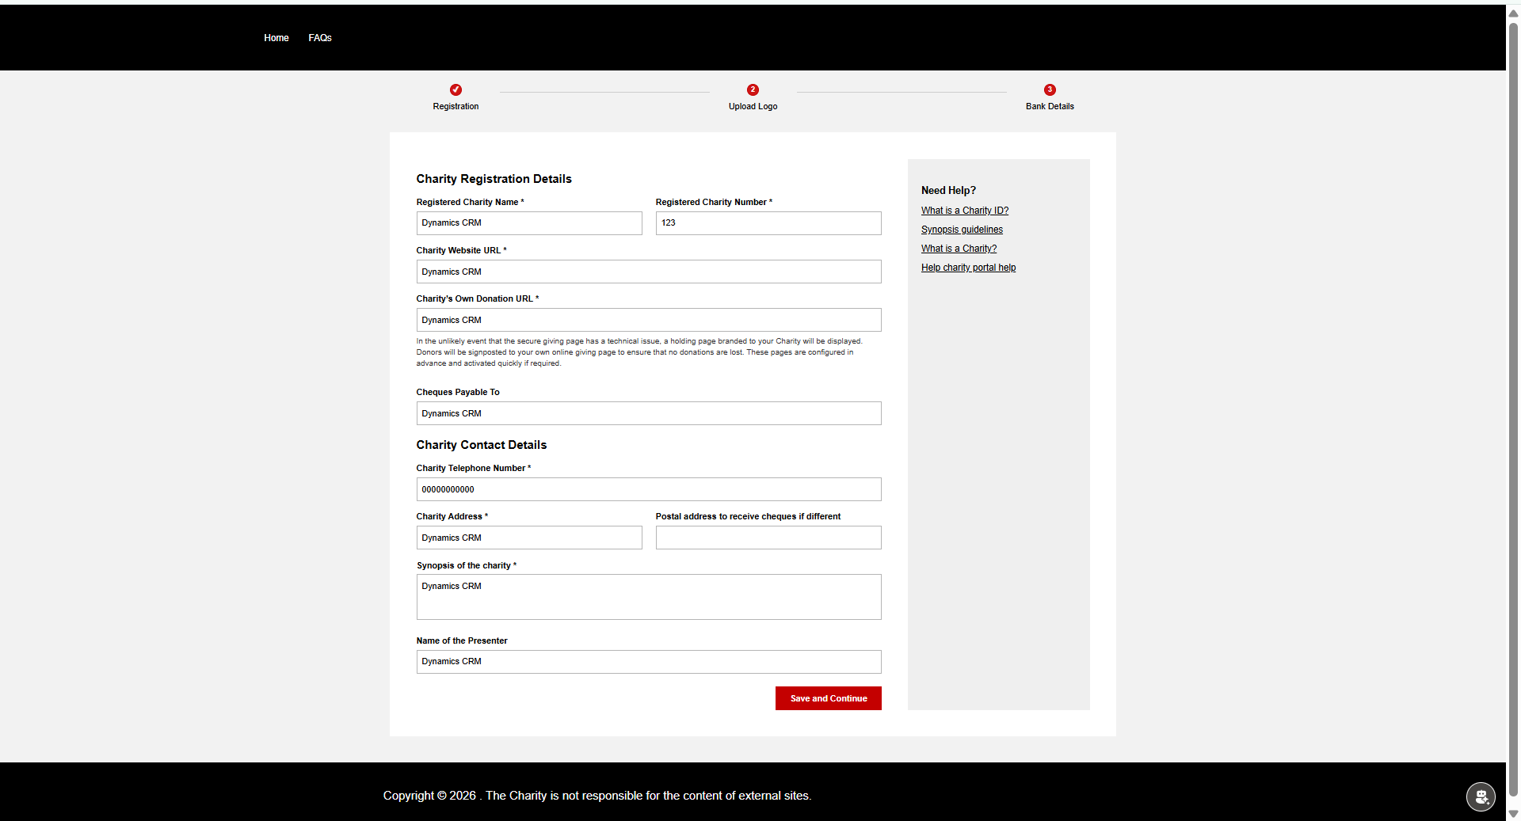Click the Charity Contact Details heading
The image size is (1521, 821).
click(x=482, y=445)
